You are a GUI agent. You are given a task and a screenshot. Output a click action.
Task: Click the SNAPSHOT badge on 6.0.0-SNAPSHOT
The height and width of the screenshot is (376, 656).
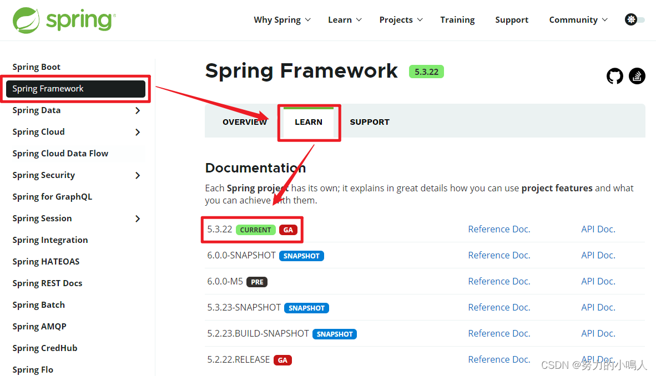302,256
